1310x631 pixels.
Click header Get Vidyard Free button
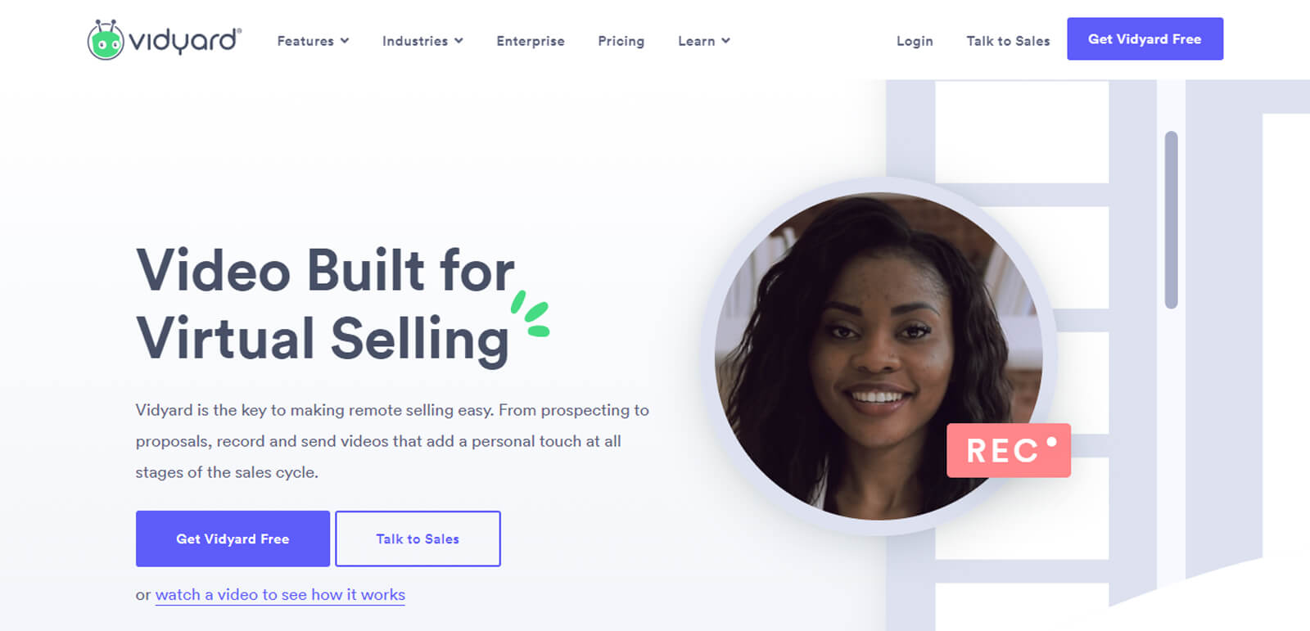pyautogui.click(x=1145, y=38)
